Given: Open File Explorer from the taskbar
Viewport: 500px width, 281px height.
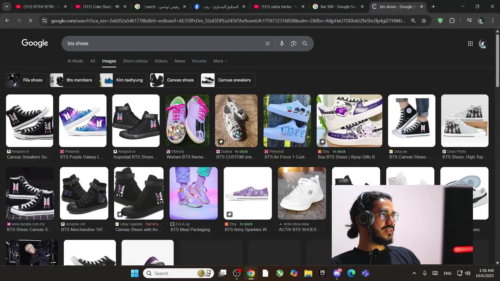Looking at the screenshot, I should [x=308, y=273].
